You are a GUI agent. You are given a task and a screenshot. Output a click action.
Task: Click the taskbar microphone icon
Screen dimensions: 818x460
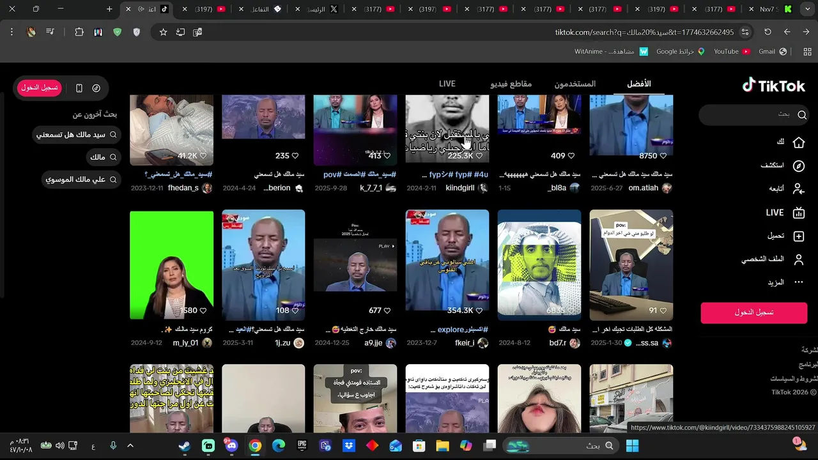tap(112, 445)
